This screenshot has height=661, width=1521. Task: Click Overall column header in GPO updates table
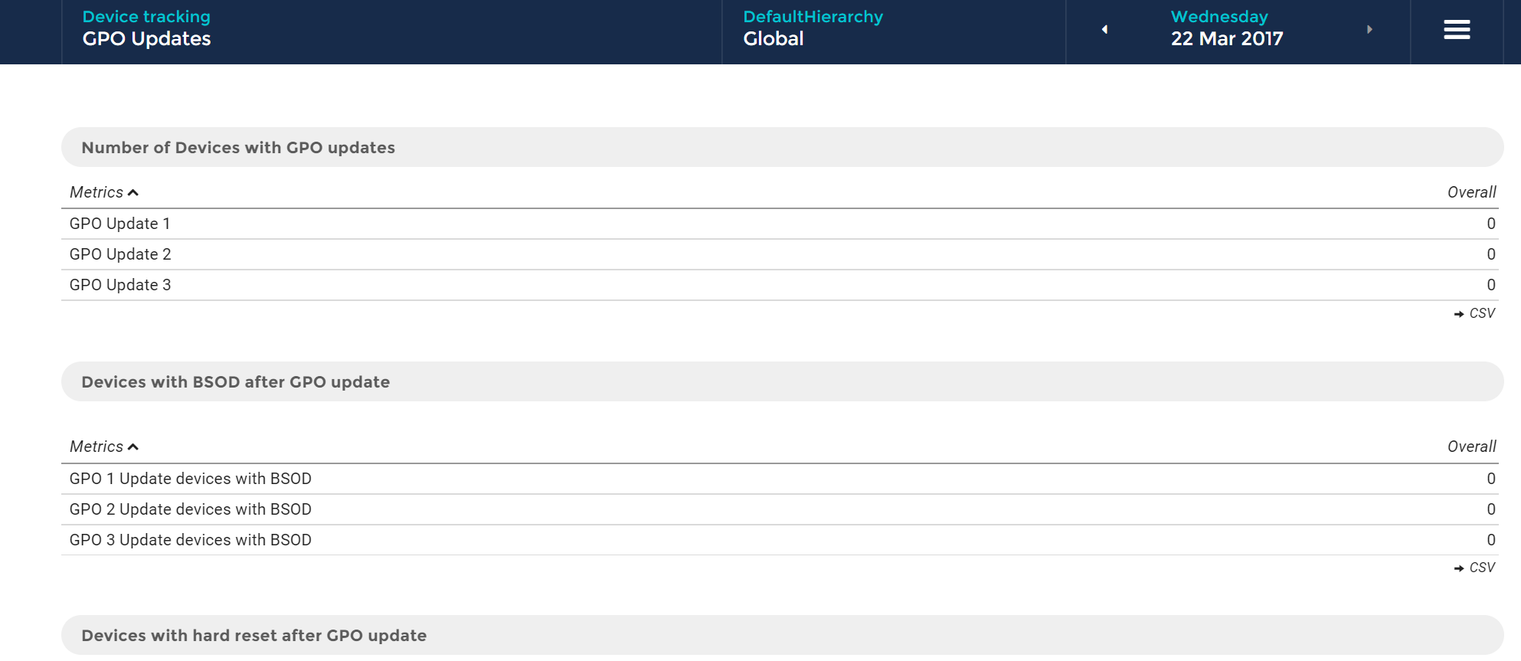[x=1471, y=192]
